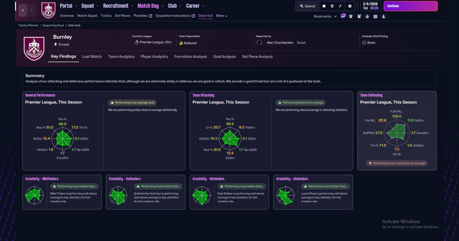The image size is (459, 241).
Task: Click the Continue button
Action: [x=411, y=6]
